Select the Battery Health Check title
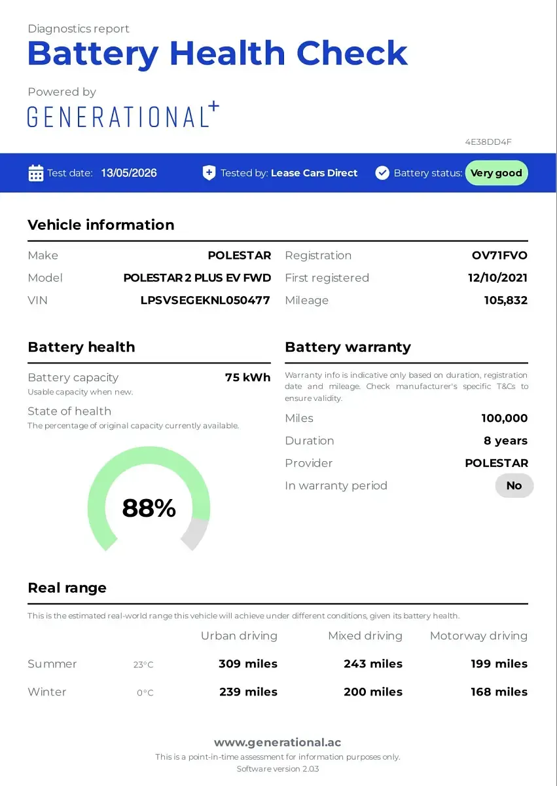 click(x=217, y=54)
